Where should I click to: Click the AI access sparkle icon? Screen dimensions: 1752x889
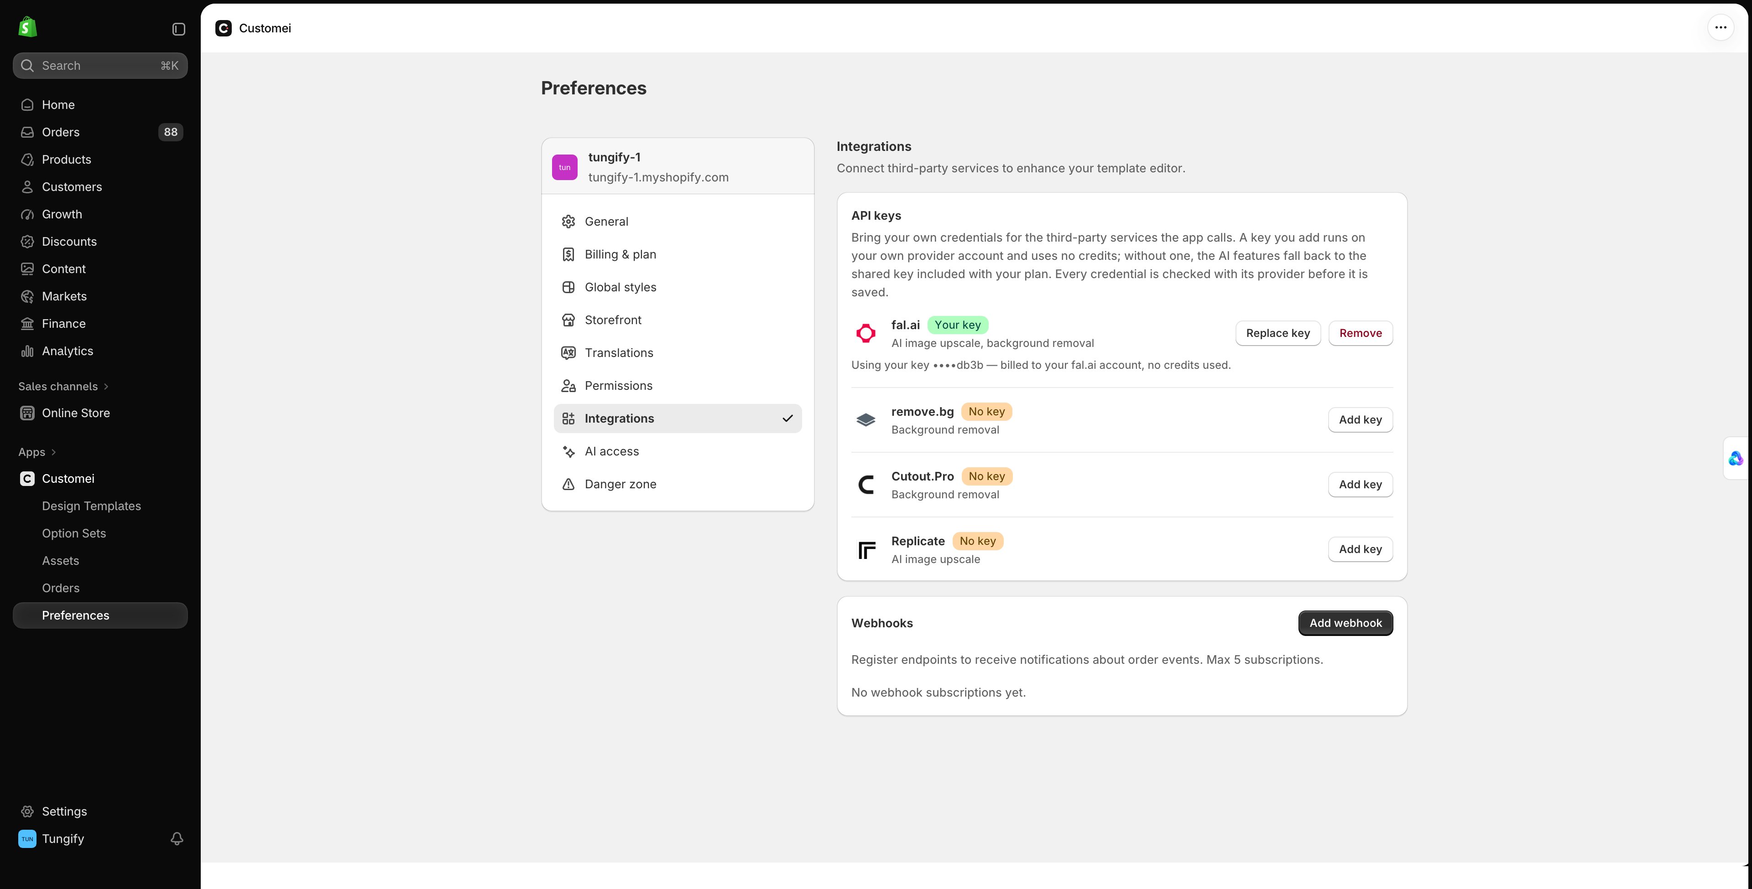tap(568, 451)
